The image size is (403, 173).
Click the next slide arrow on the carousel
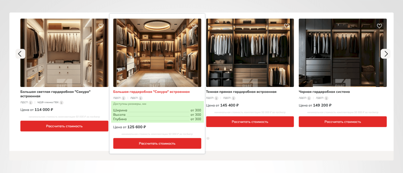[x=385, y=54]
